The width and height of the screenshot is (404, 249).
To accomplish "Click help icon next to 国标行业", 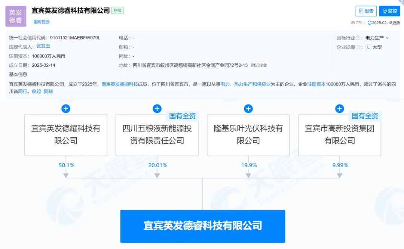I will point(358,38).
